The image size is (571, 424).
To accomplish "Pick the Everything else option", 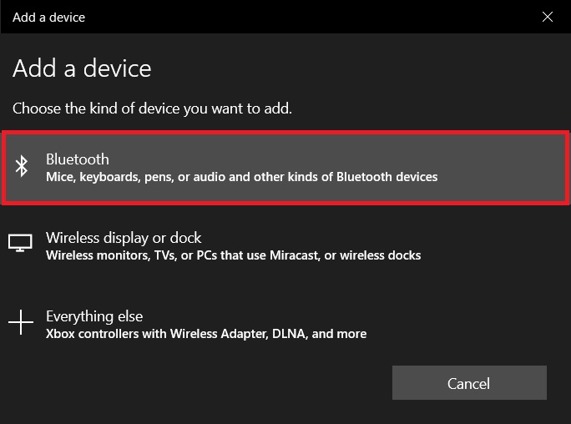I will 285,325.
